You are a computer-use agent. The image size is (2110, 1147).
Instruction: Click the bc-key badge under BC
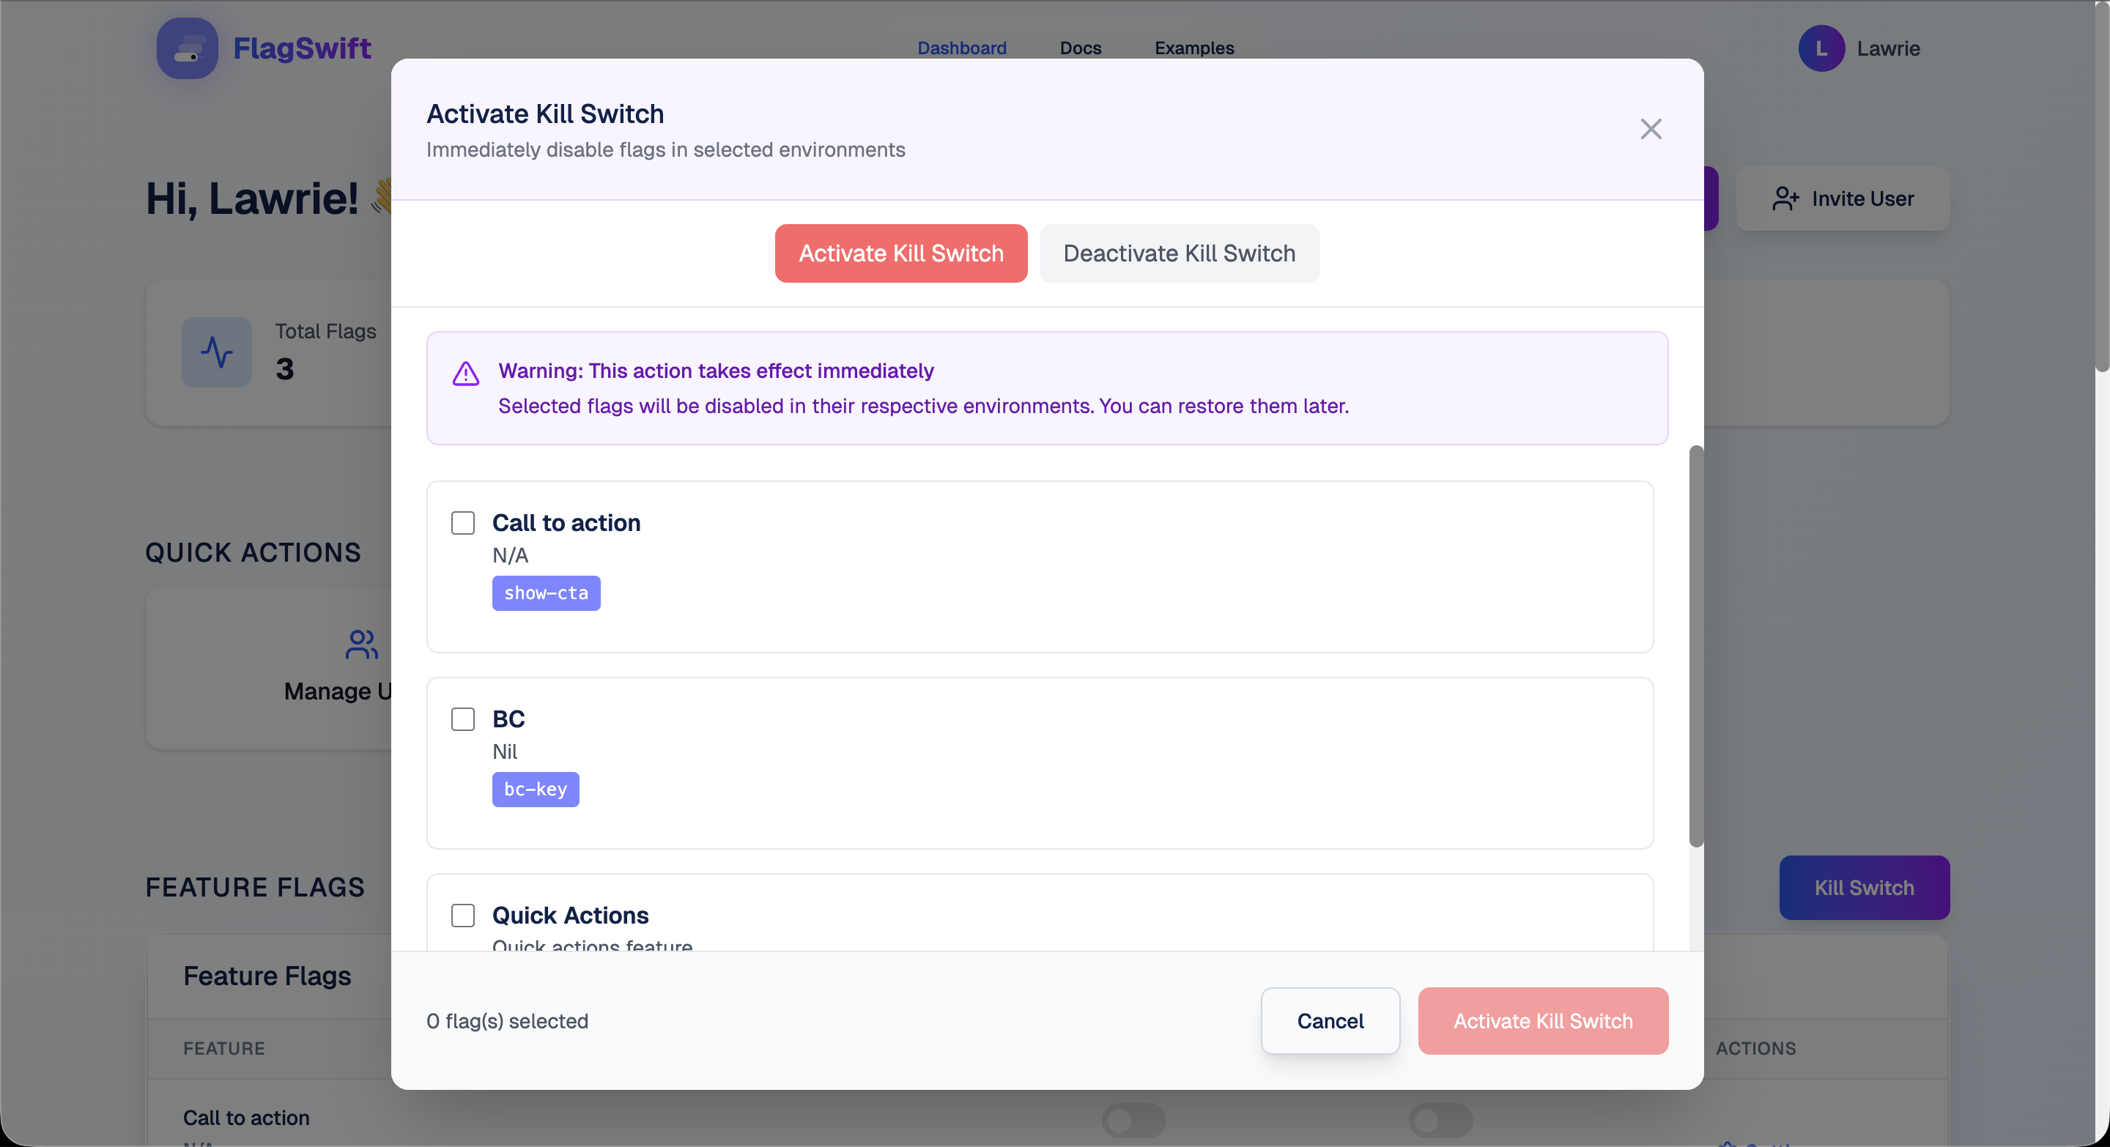pos(535,790)
